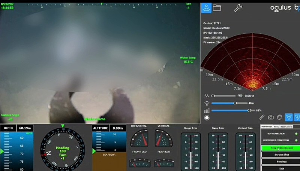Open the Rear Camera tab
Image resolution: width=300 pixels, height=171 pixels.
pos(286,127)
